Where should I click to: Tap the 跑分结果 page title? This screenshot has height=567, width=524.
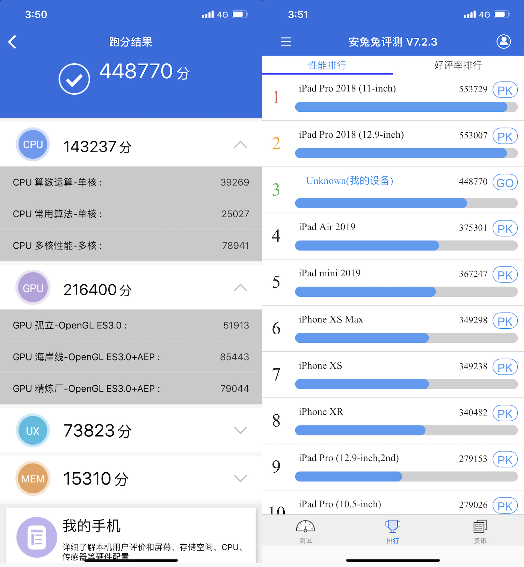coord(131,42)
